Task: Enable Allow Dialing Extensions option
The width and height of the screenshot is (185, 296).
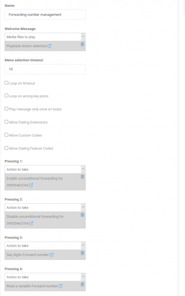Action: [6, 122]
